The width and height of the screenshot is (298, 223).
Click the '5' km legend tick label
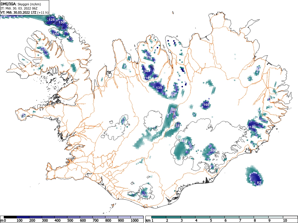tap(211, 221)
